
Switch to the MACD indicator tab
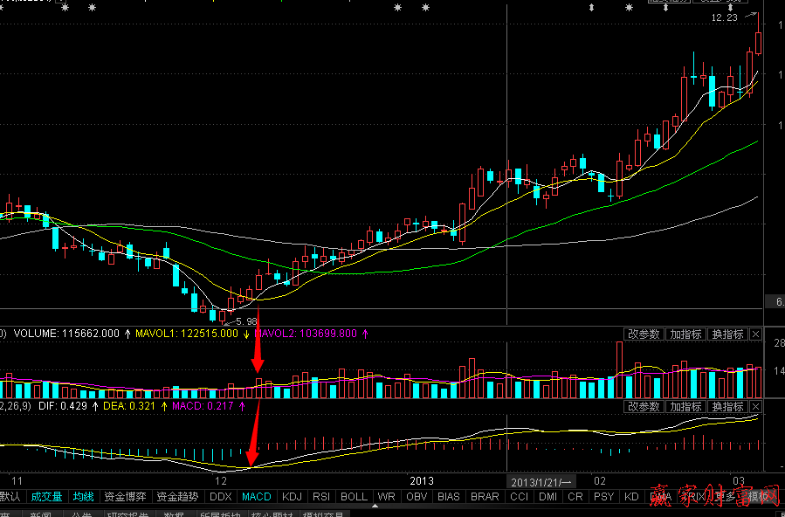pyautogui.click(x=257, y=497)
